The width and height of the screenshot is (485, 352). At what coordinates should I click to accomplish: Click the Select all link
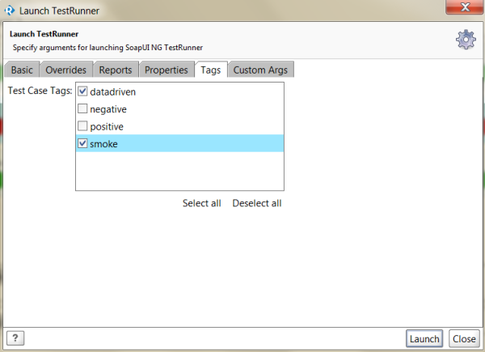click(x=201, y=203)
